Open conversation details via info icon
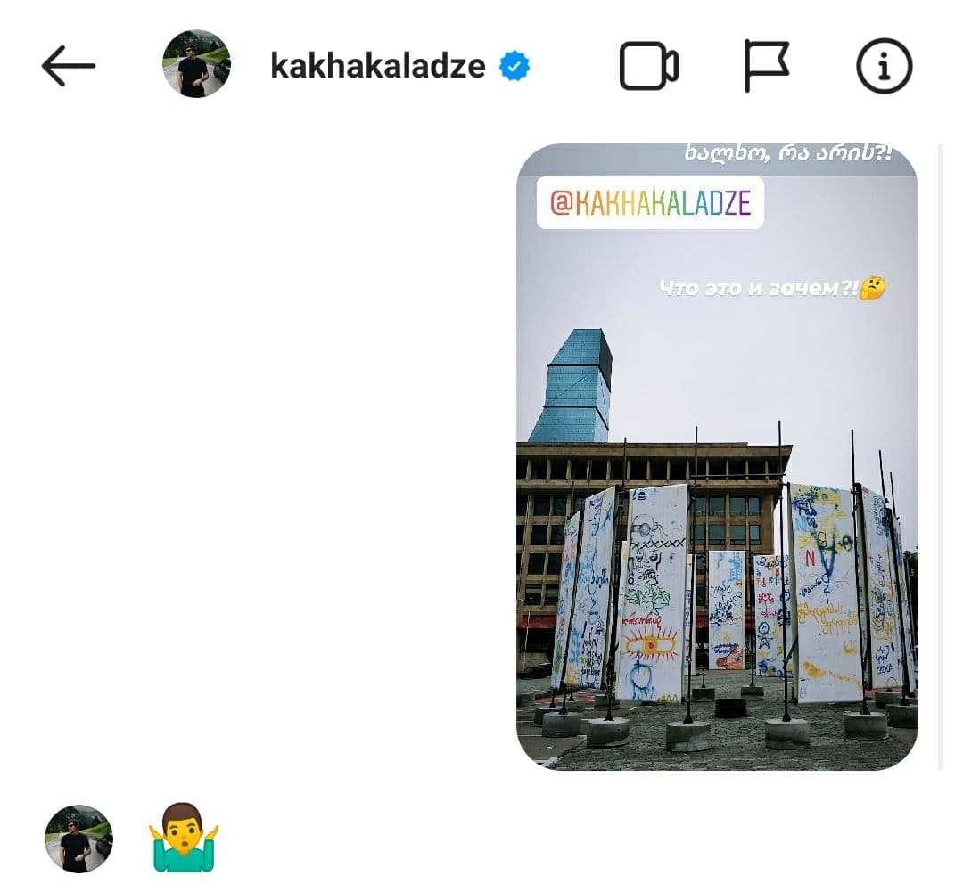Image resolution: width=963 pixels, height=892 pixels. [x=884, y=66]
